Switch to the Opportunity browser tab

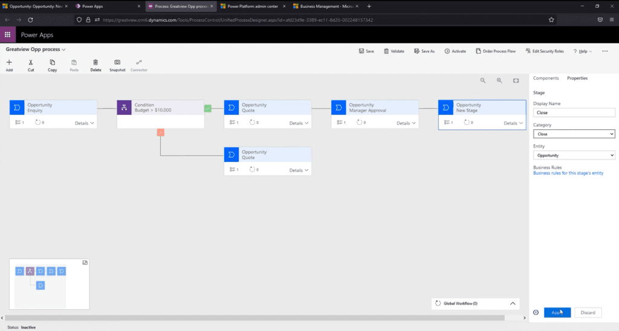[x=34, y=6]
